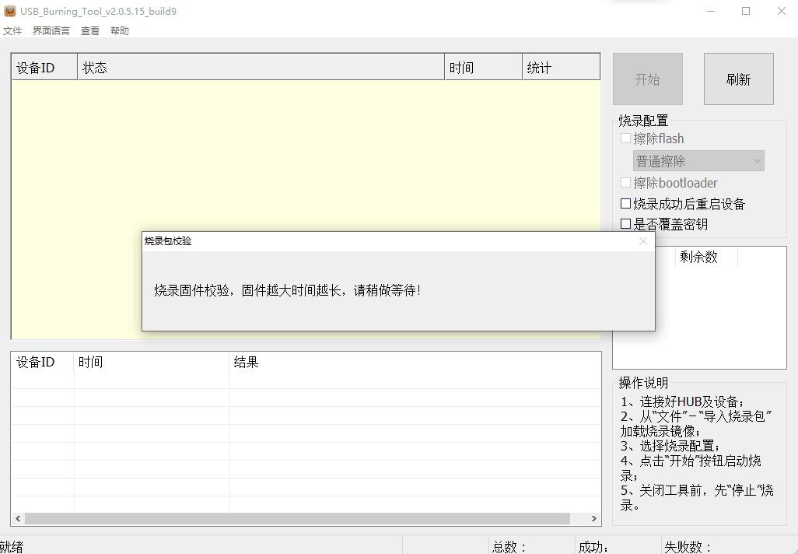The width and height of the screenshot is (798, 554).
Task: Click the USB Burning Tool title bar icon
Action: point(9,11)
